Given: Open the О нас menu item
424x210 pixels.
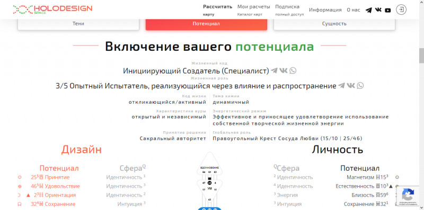Looking at the screenshot, I should 354,10.
